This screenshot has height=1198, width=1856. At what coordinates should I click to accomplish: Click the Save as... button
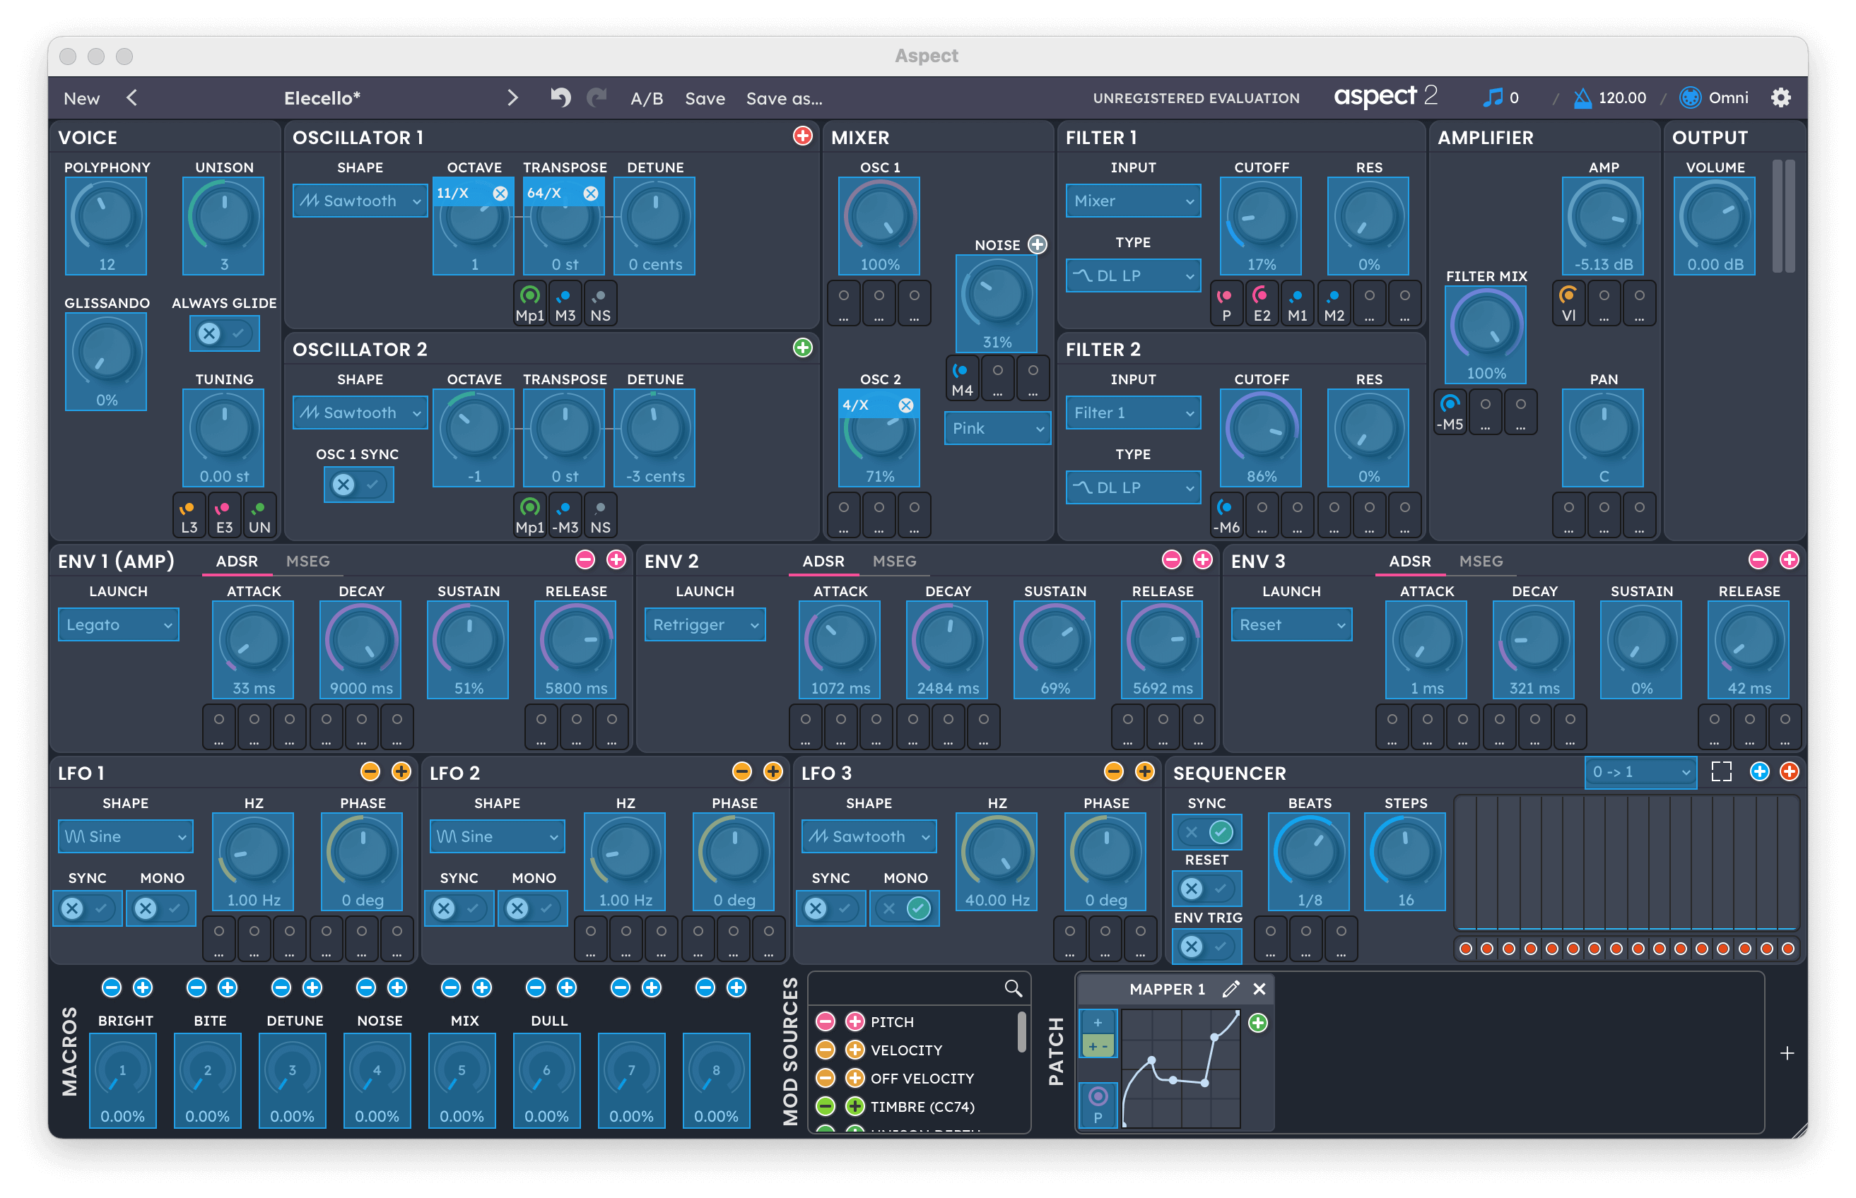(x=785, y=98)
